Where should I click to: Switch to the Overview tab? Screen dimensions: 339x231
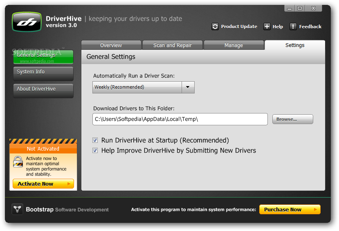(111, 45)
